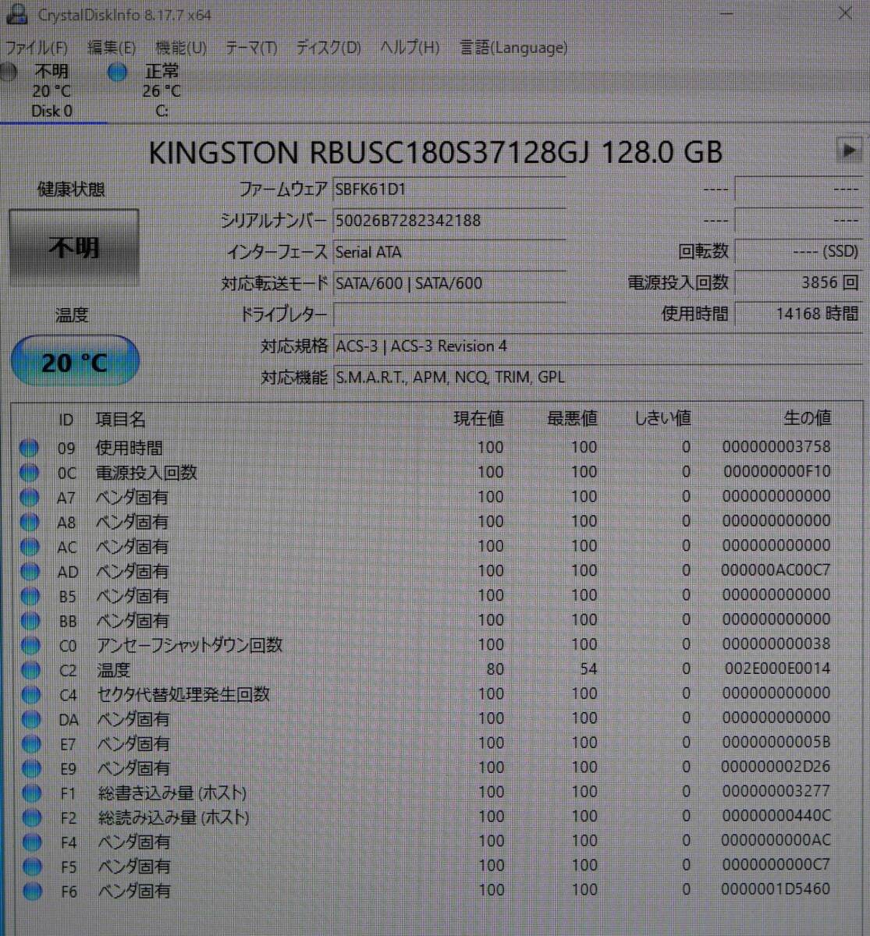Click status dot for ID F4 row

[32, 842]
